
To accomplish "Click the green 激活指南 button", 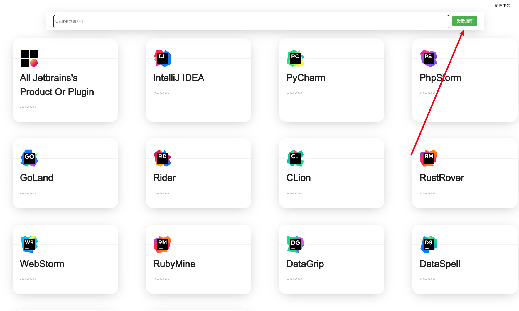I will (x=465, y=21).
